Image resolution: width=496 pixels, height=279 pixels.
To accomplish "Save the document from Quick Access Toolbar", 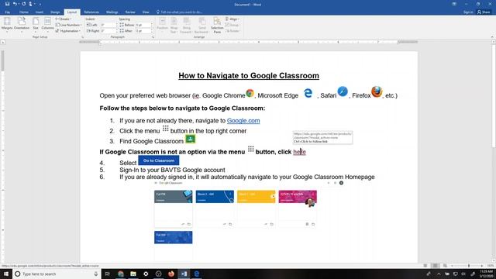I will pyautogui.click(x=7, y=4).
